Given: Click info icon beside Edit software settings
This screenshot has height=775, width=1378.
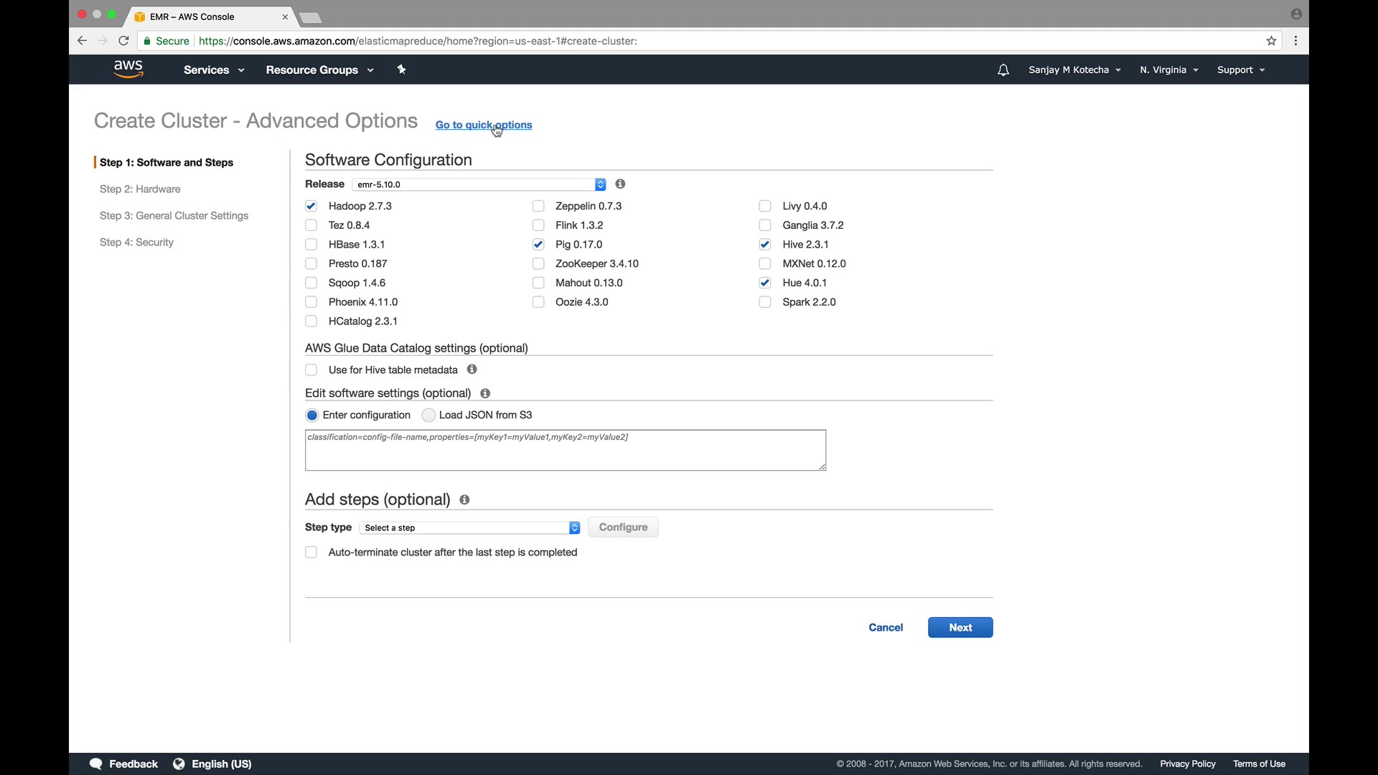Looking at the screenshot, I should pyautogui.click(x=485, y=393).
